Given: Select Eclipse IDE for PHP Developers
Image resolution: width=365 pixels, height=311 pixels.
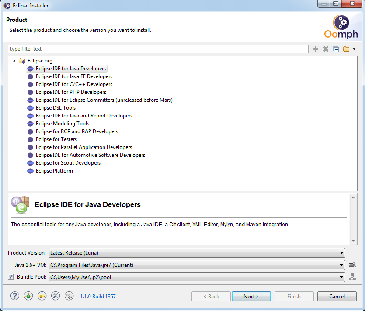Looking at the screenshot, I should [x=71, y=92].
